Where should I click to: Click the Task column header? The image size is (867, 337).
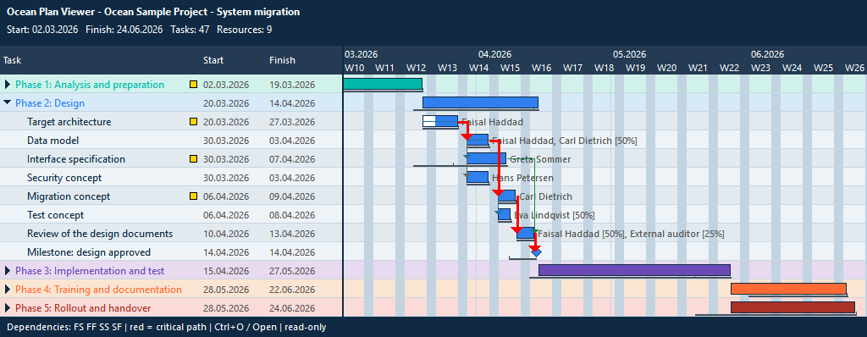click(x=12, y=60)
